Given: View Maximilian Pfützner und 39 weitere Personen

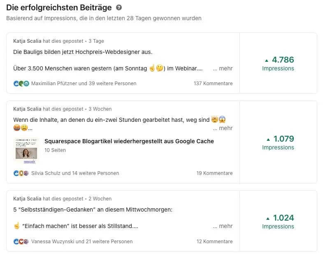Looking at the screenshot, I should tap(84, 84).
